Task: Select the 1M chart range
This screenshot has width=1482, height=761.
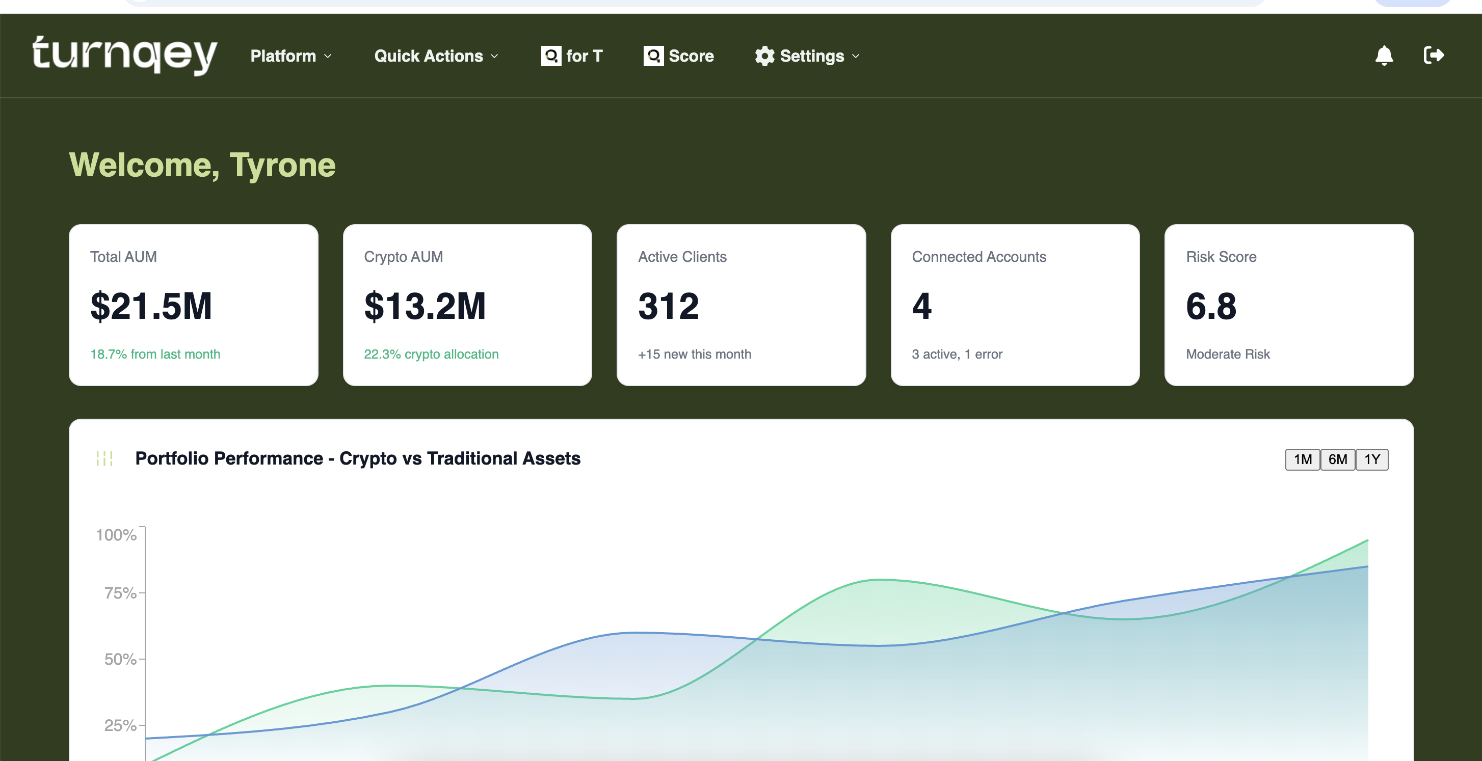Action: [1303, 459]
